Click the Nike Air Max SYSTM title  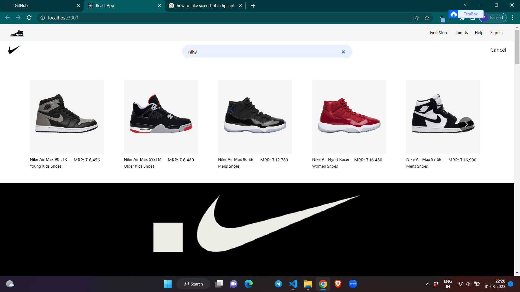coord(143,160)
